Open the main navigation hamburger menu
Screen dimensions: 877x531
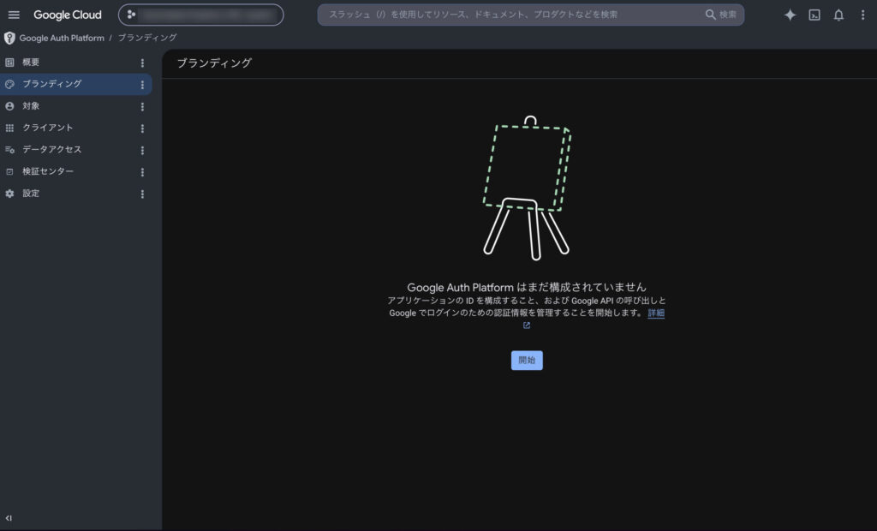pos(14,15)
